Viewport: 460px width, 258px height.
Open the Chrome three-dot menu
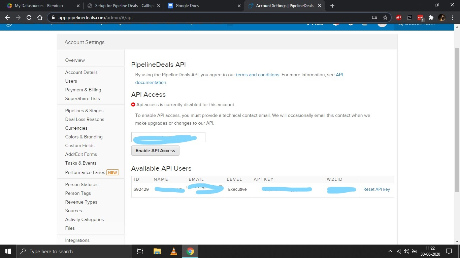(453, 17)
